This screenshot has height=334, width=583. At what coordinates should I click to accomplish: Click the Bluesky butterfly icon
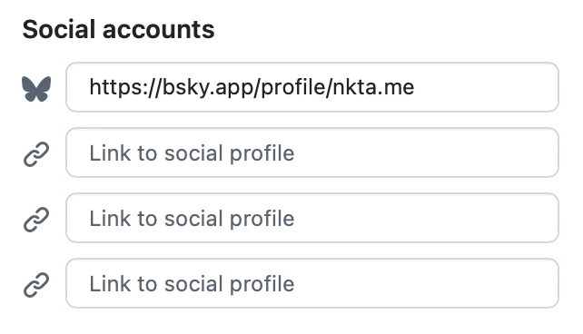click(x=36, y=88)
